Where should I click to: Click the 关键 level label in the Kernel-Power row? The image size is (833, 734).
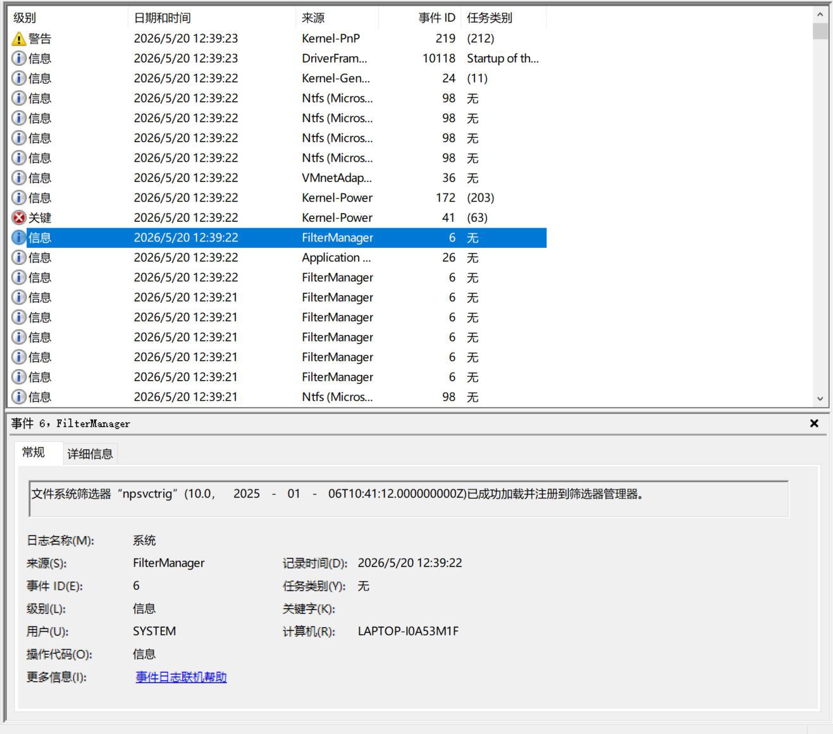tap(40, 217)
